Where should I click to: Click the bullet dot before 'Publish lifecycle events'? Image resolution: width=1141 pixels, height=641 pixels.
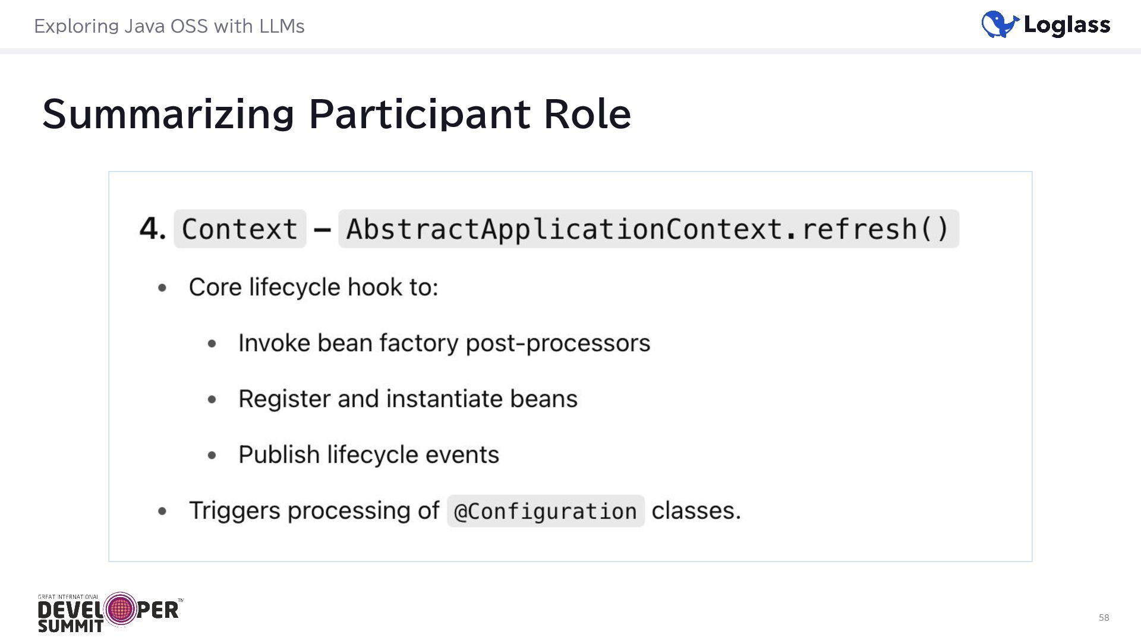(212, 456)
